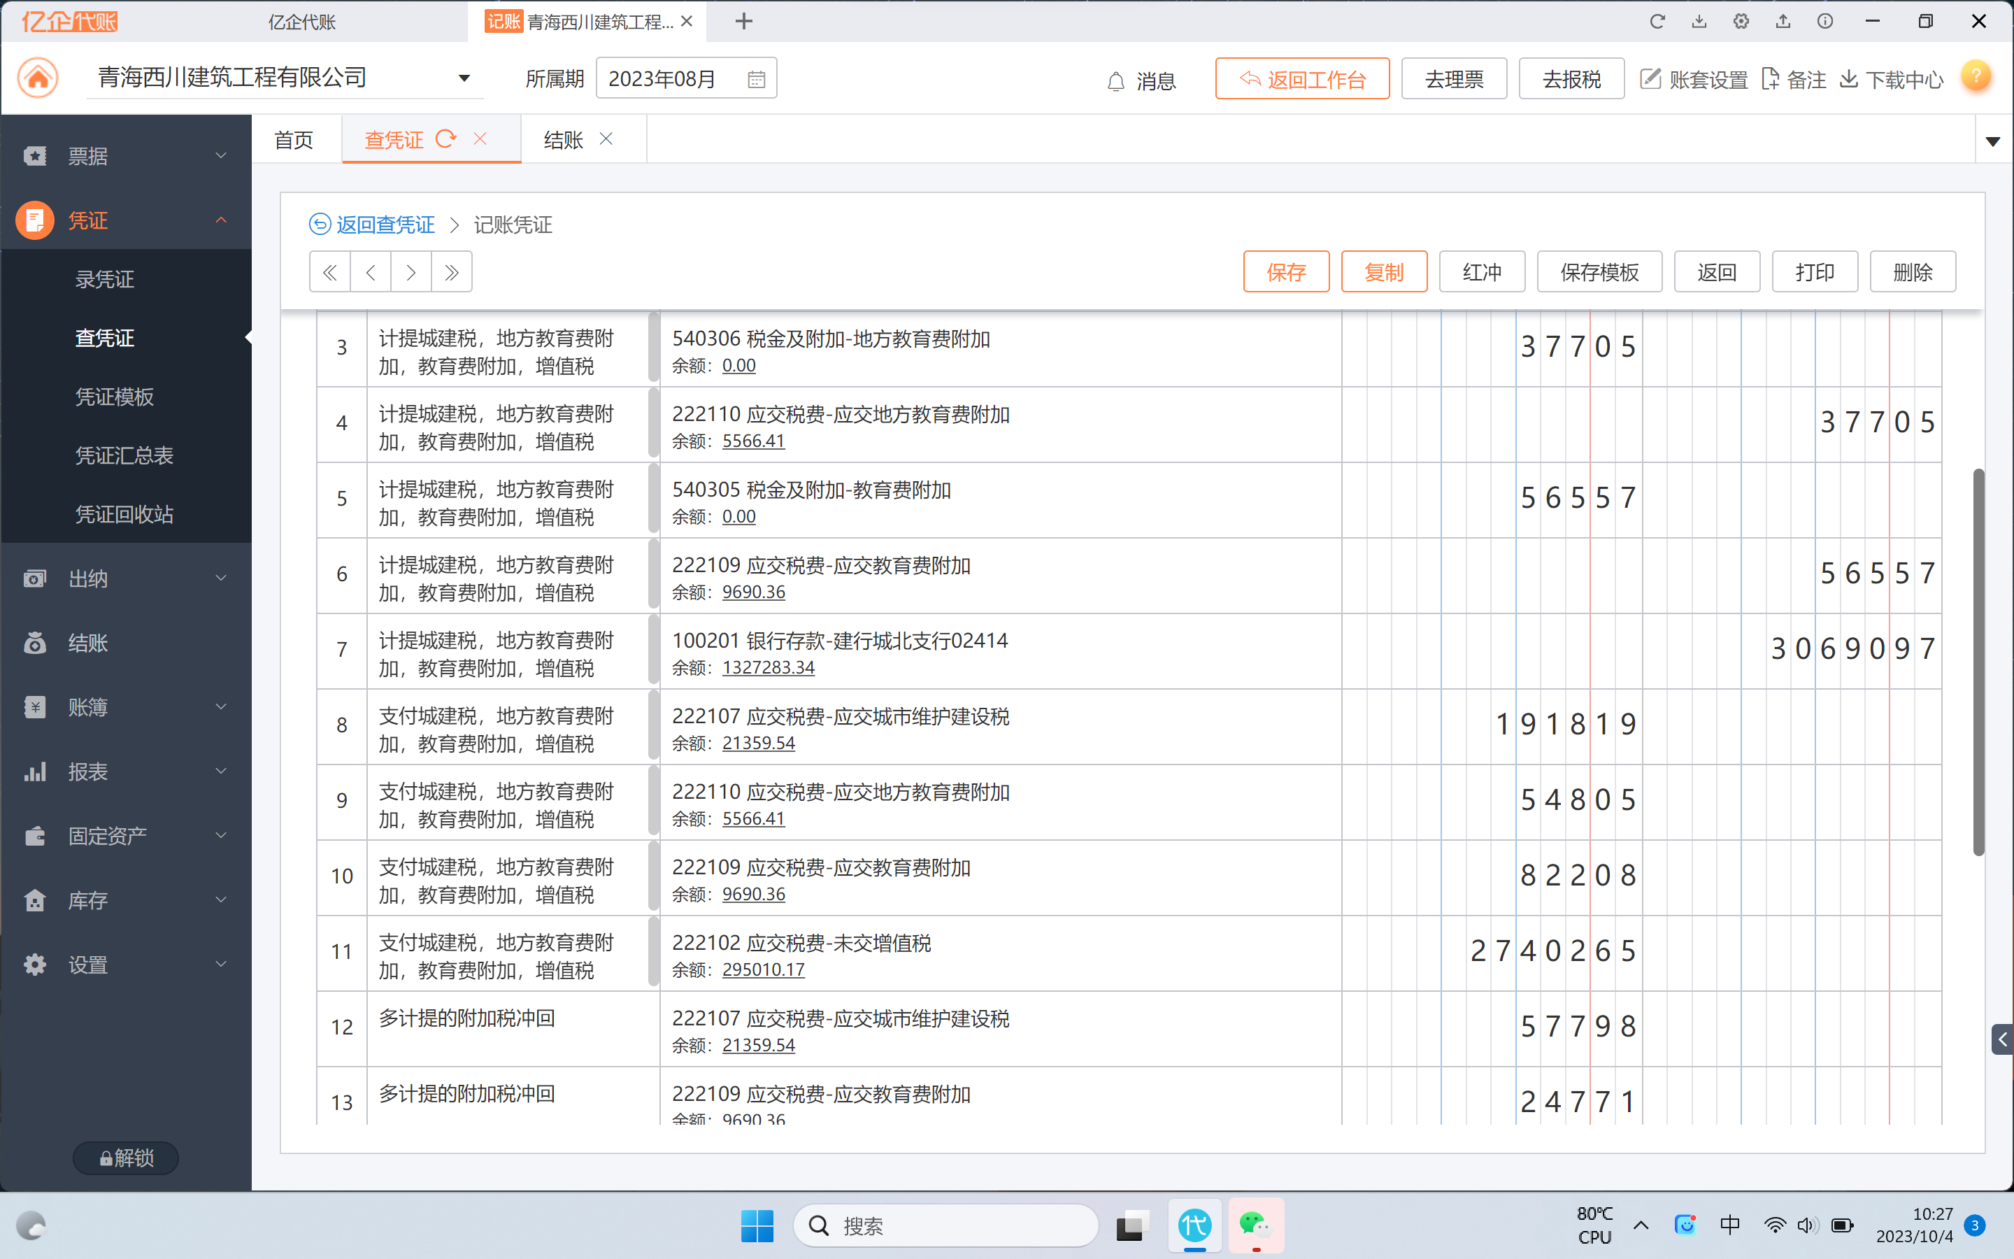Open the title bar settings gear icon
This screenshot has width=2014, height=1259.
pyautogui.click(x=1741, y=22)
